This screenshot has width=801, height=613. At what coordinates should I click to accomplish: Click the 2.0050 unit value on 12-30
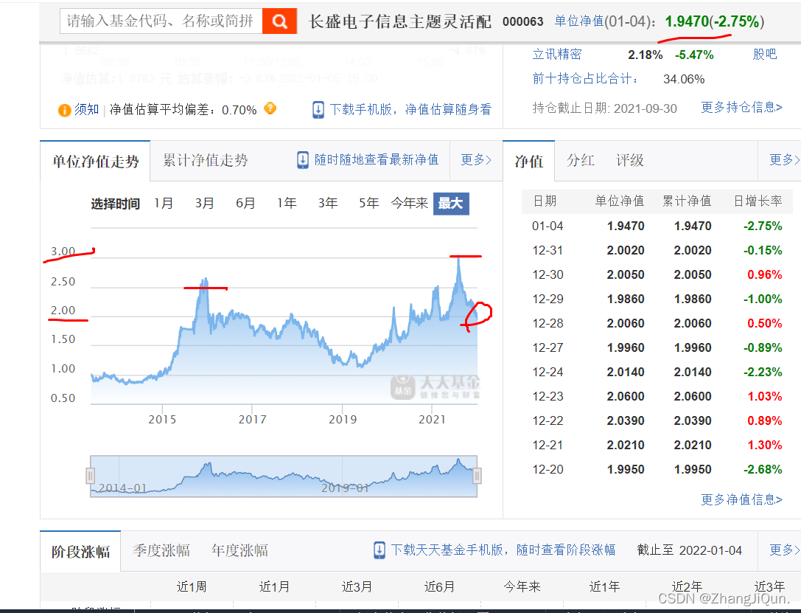[x=626, y=274]
